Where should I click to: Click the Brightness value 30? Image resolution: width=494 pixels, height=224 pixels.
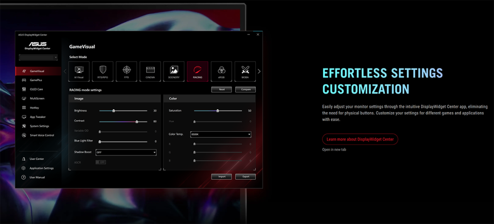155,111
